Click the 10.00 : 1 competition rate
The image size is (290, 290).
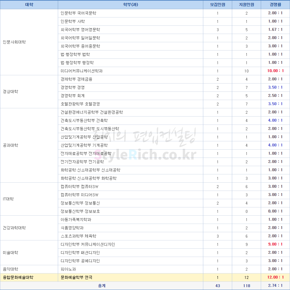[x=275, y=71]
